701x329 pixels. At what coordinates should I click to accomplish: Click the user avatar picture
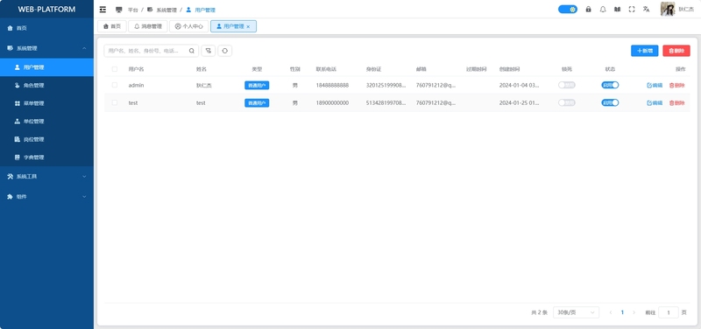(668, 9)
